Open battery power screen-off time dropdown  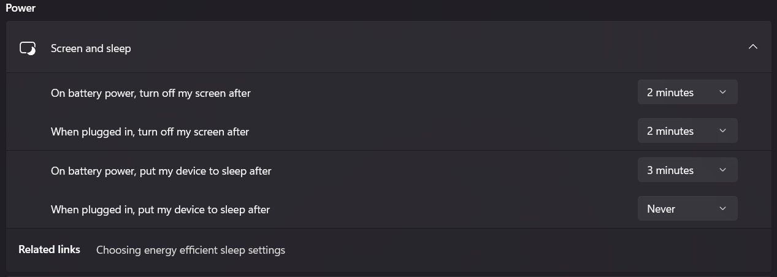tap(687, 93)
